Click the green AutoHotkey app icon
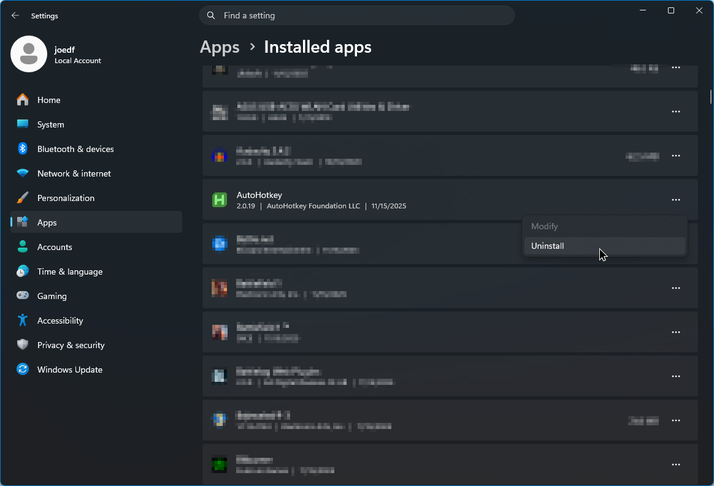The height and width of the screenshot is (486, 714). coord(220,200)
